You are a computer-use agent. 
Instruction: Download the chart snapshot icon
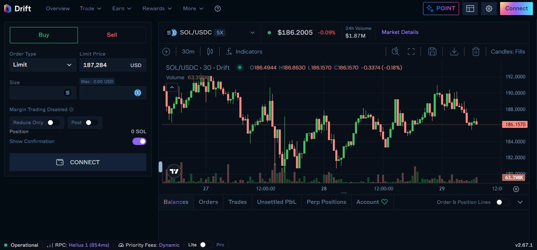pos(454,51)
